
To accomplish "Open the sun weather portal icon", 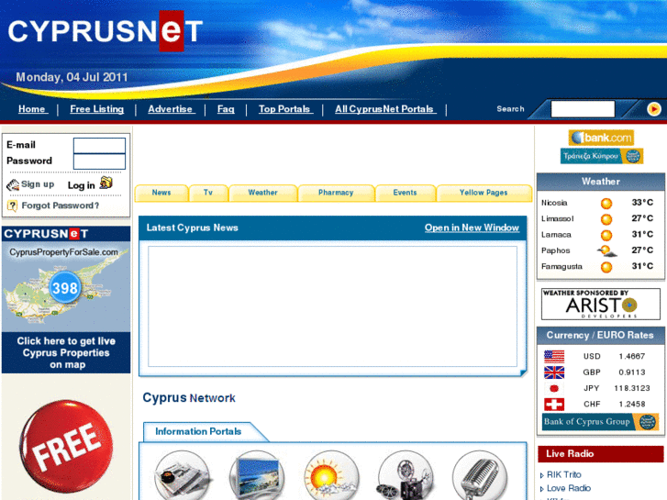I will (x=331, y=476).
